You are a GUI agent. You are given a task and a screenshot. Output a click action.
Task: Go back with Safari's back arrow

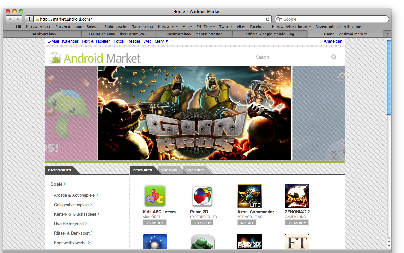[x=10, y=19]
